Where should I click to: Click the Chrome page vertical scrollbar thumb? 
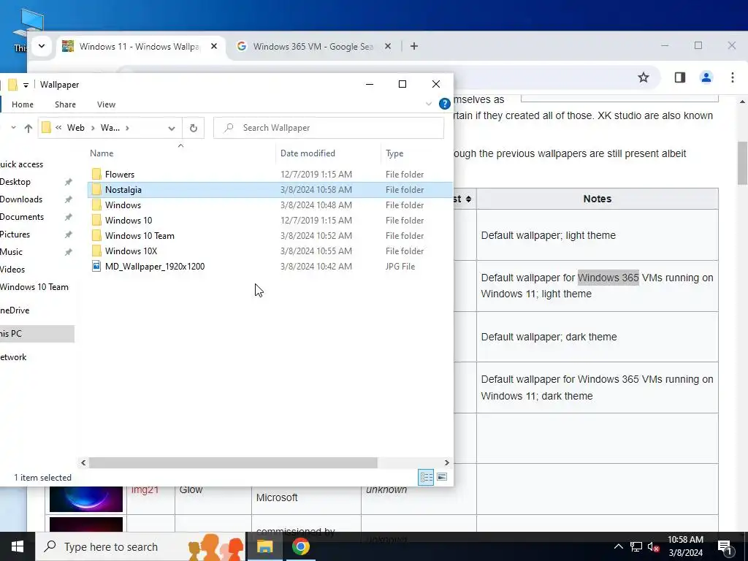[742, 163]
